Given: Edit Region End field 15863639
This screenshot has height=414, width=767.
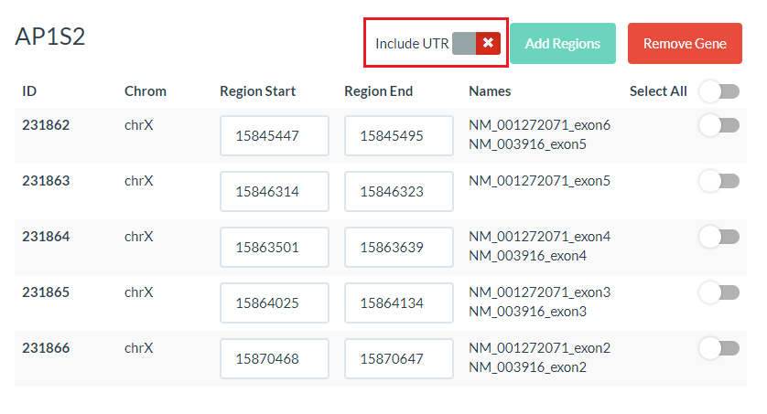Looking at the screenshot, I should pyautogui.click(x=399, y=247).
